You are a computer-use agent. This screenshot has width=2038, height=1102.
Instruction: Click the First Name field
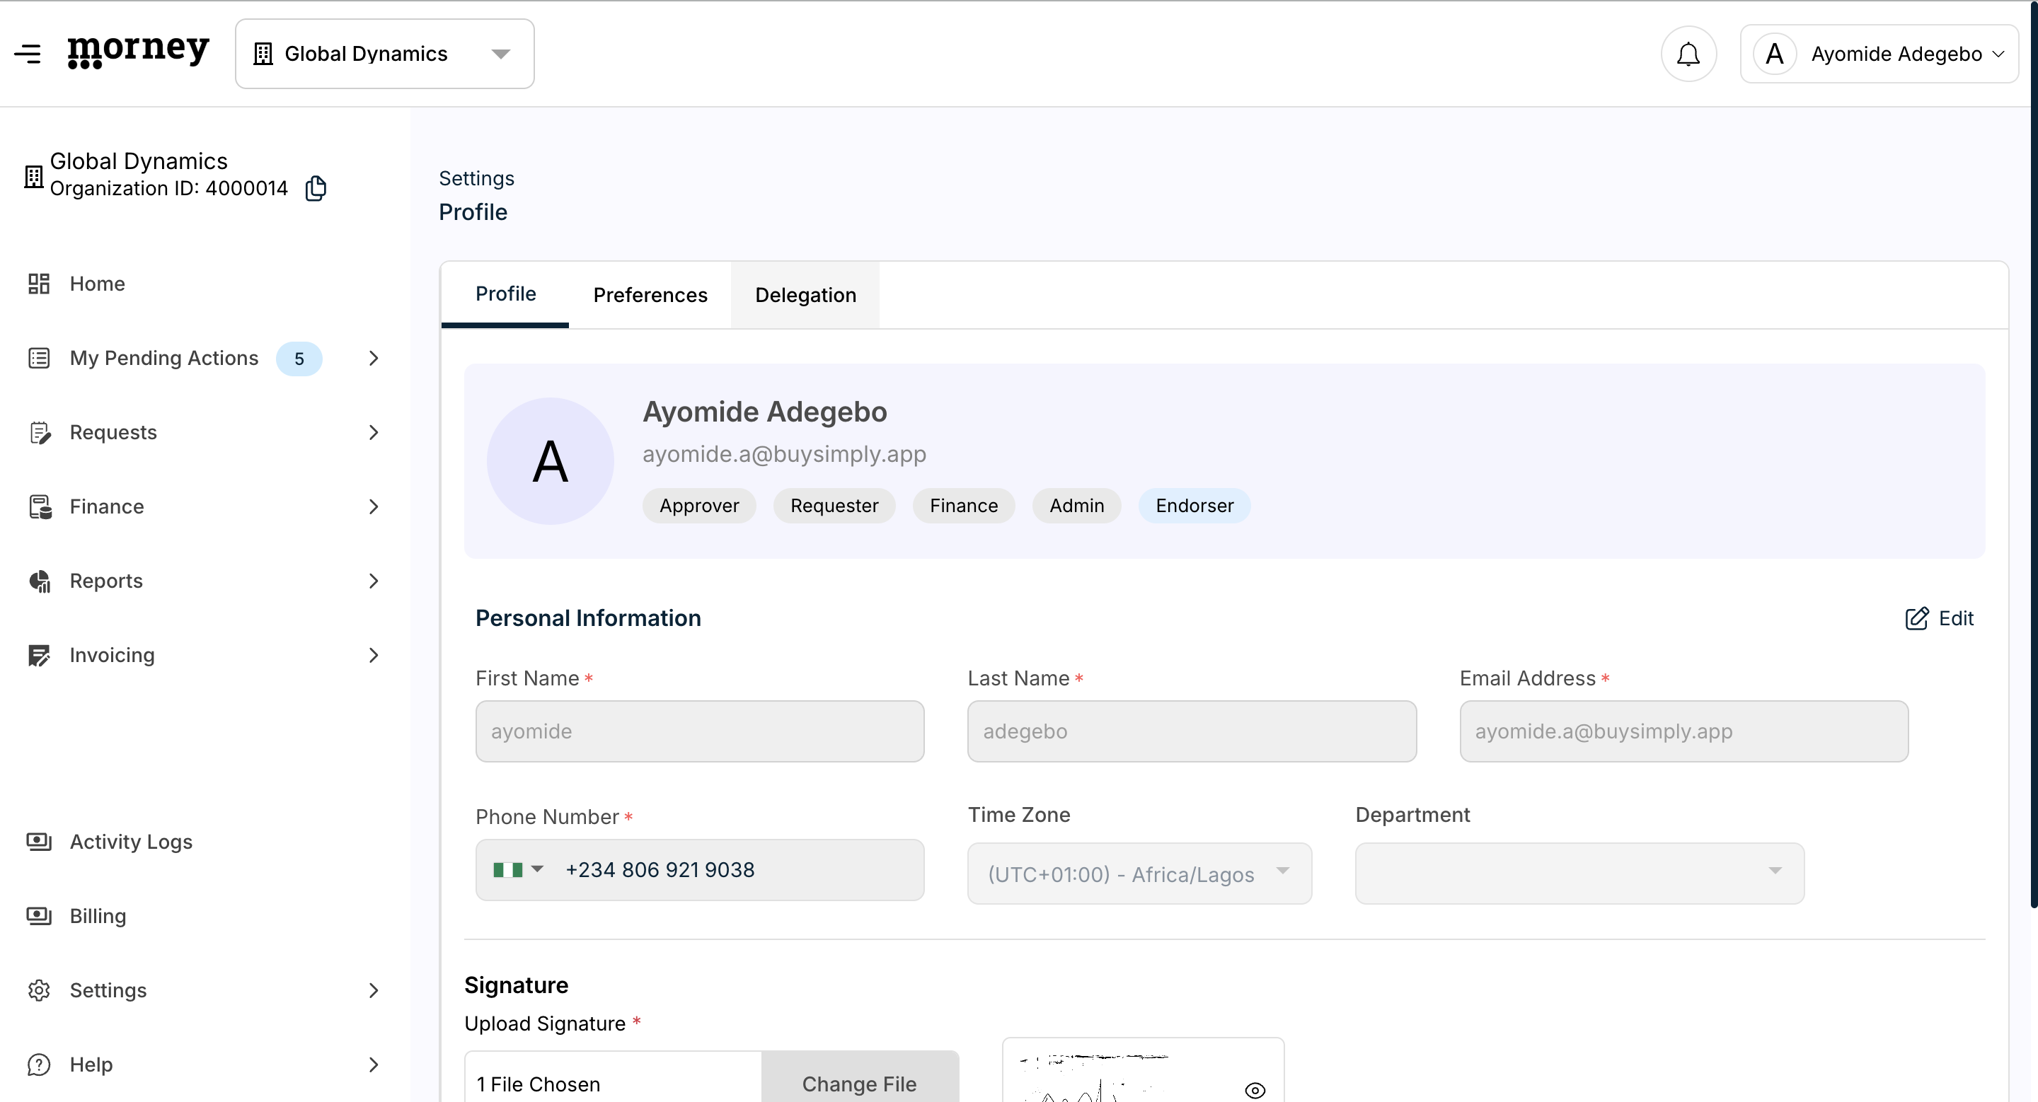point(699,731)
